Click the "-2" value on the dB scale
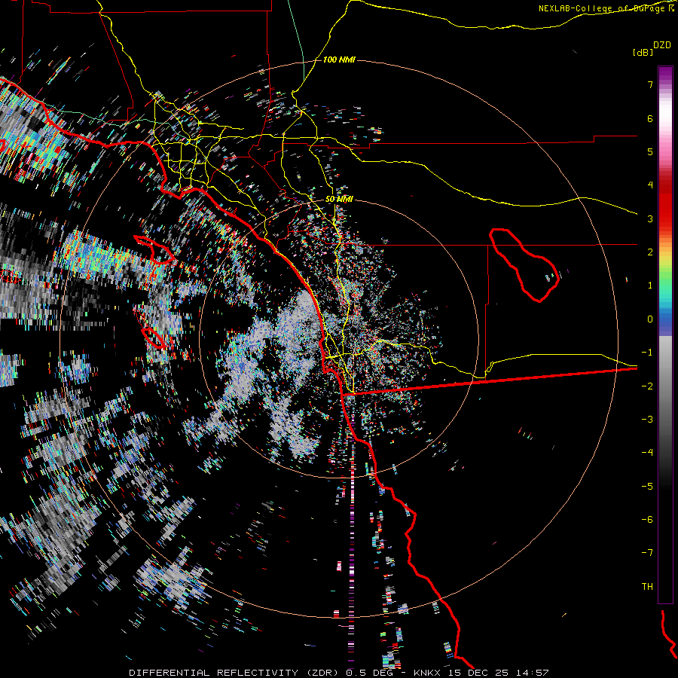 click(x=647, y=386)
